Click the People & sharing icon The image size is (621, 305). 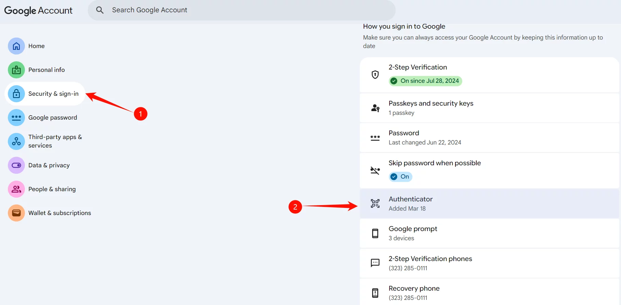[16, 189]
